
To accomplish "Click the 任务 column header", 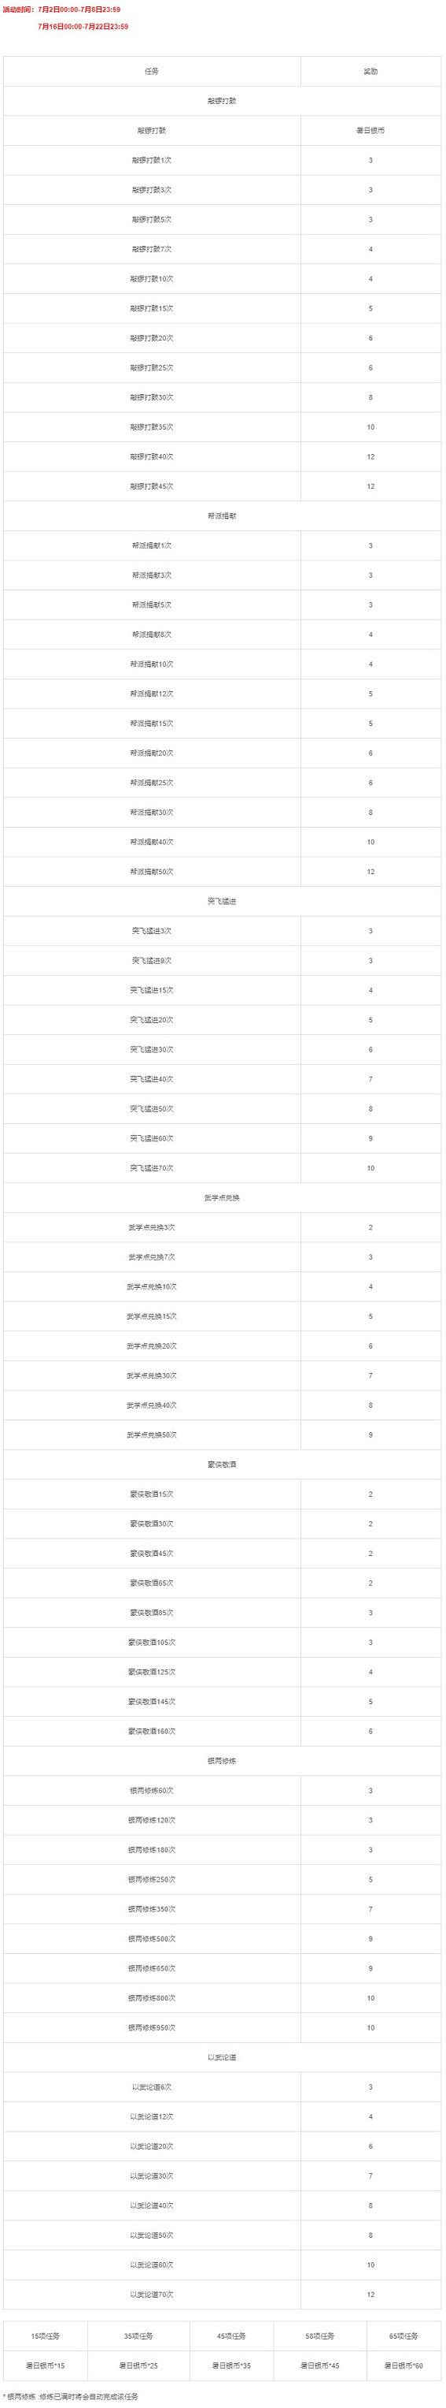I will click(x=152, y=71).
